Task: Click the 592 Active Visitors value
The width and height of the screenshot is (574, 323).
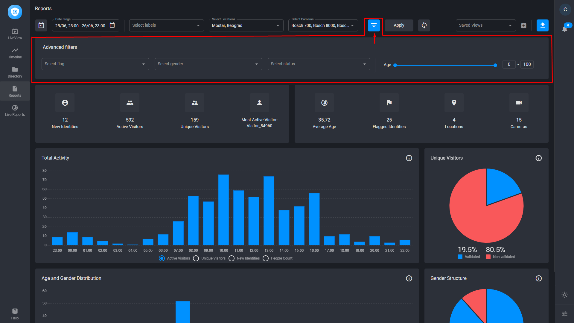Action: click(x=130, y=120)
